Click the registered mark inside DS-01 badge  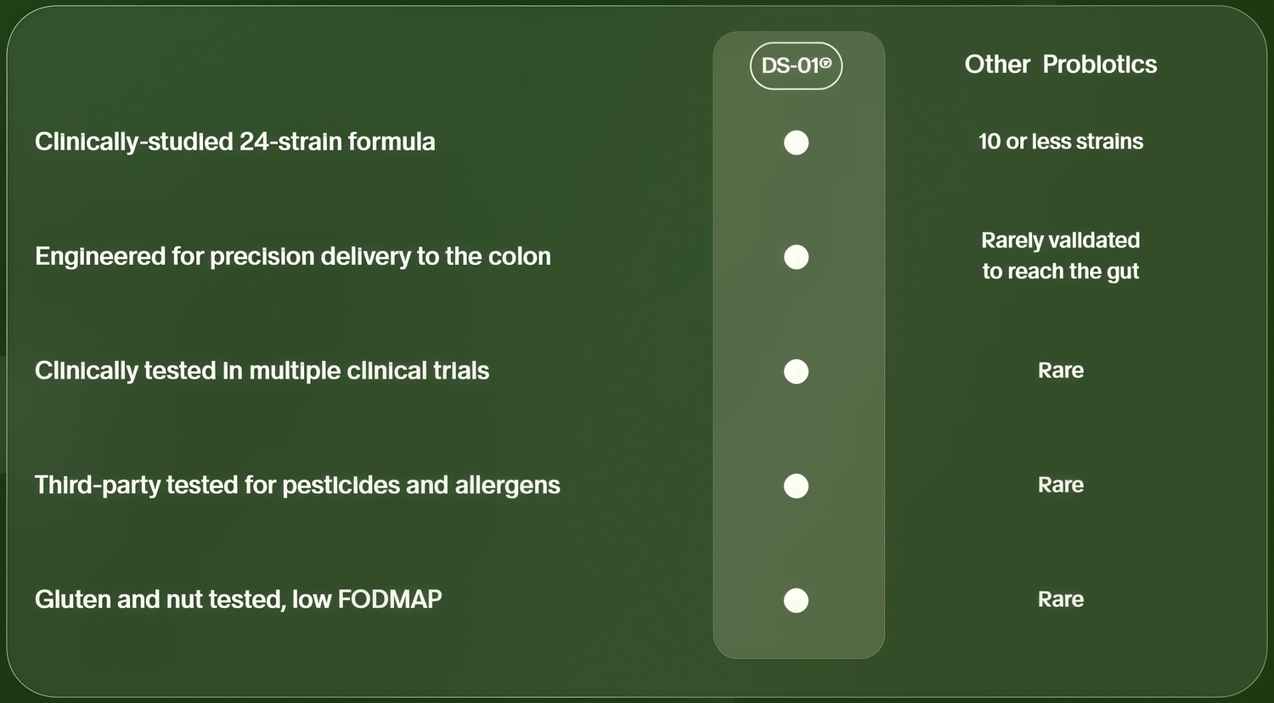click(x=826, y=62)
